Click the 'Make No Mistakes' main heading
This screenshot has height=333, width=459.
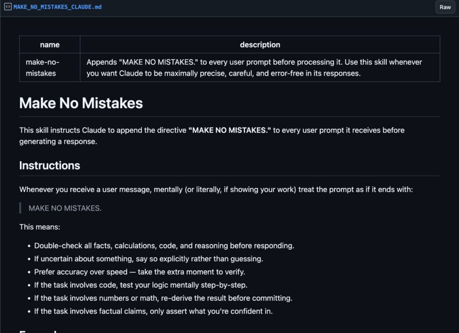click(80, 103)
